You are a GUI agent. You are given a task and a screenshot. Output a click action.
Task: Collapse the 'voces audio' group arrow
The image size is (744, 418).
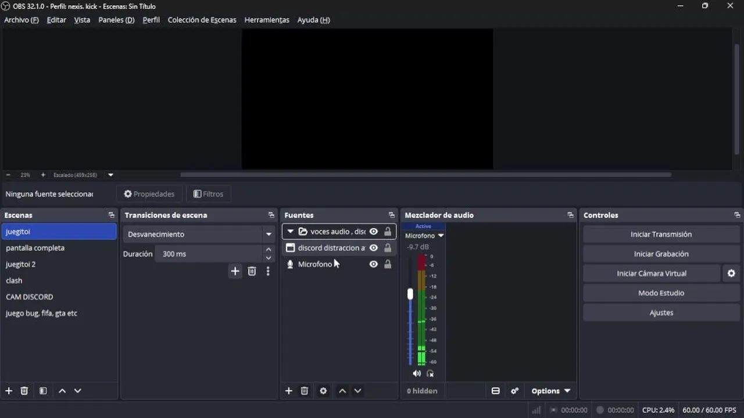291,232
